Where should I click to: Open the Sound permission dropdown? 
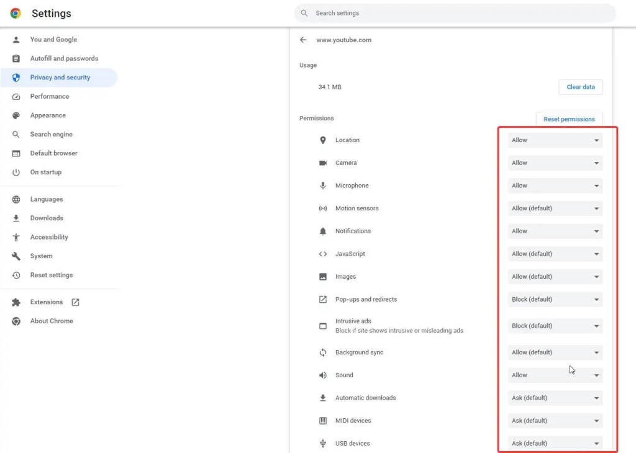(x=555, y=375)
